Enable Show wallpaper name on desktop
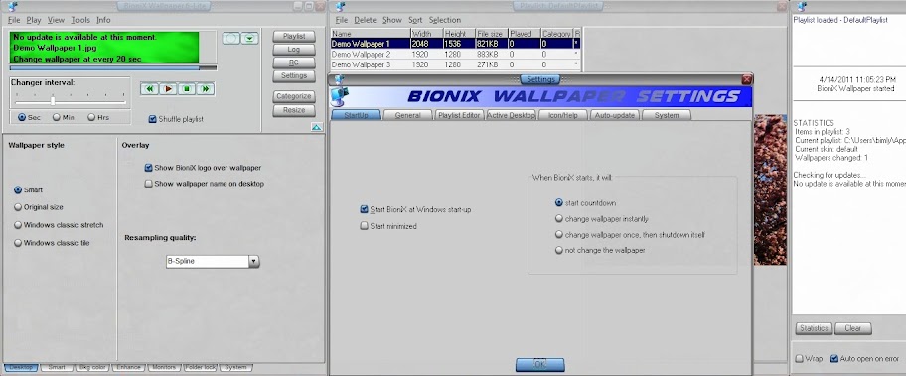Viewport: 906px width, 376px height. 148,184
